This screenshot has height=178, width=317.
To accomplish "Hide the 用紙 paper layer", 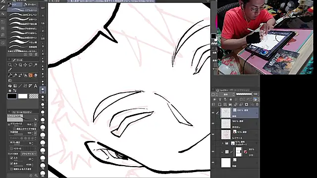I will [213, 163].
